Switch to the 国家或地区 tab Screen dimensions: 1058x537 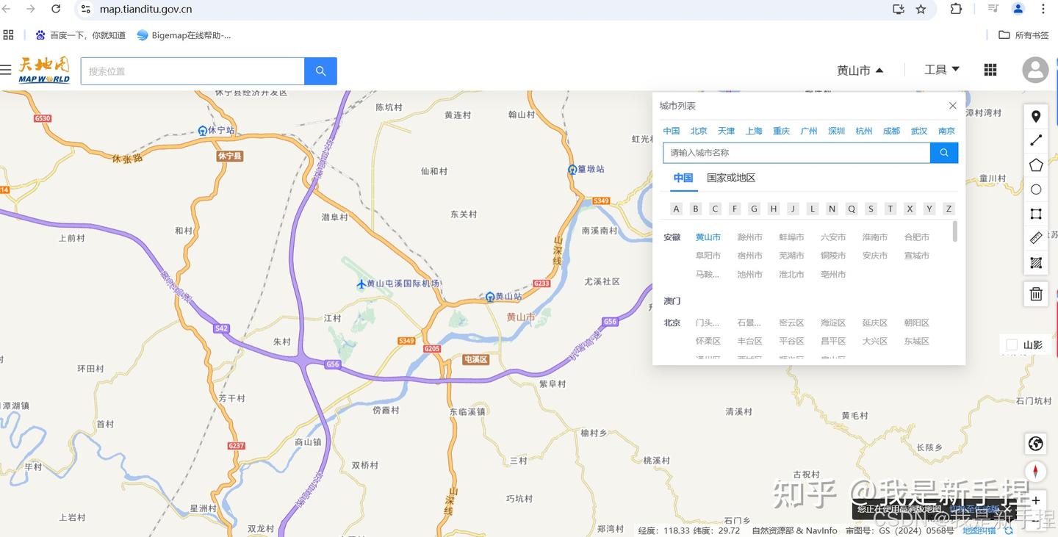click(731, 177)
